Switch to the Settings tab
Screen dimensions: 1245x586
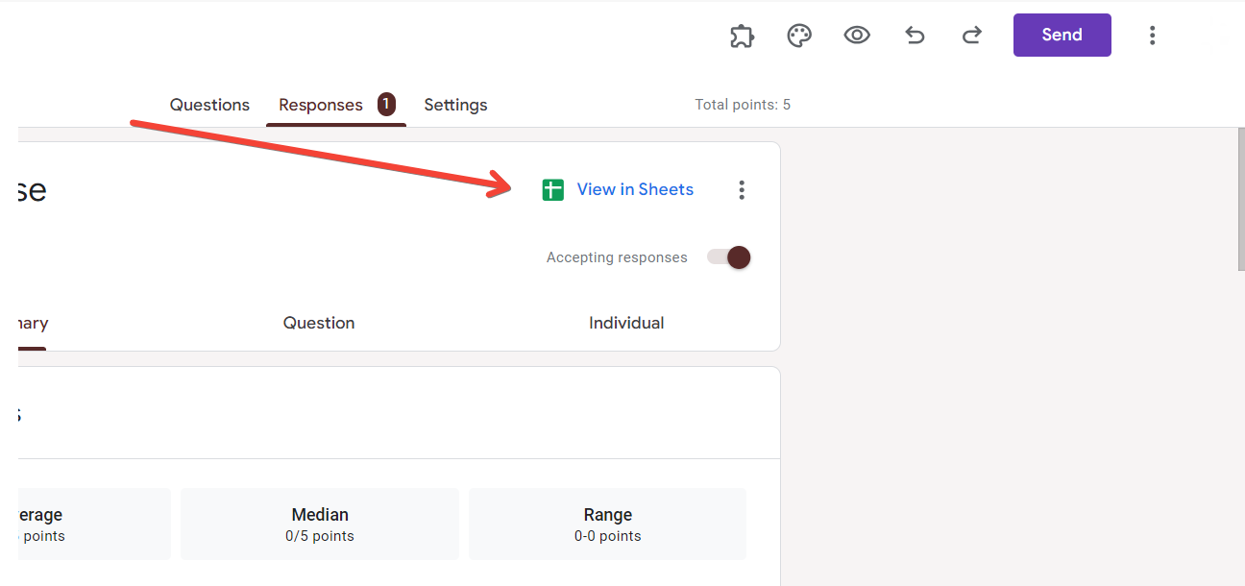[455, 105]
